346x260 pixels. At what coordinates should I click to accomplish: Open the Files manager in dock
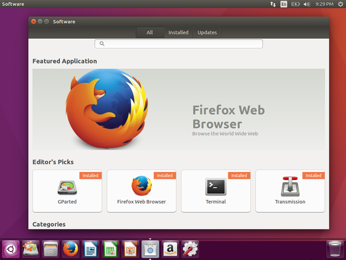[51, 249]
